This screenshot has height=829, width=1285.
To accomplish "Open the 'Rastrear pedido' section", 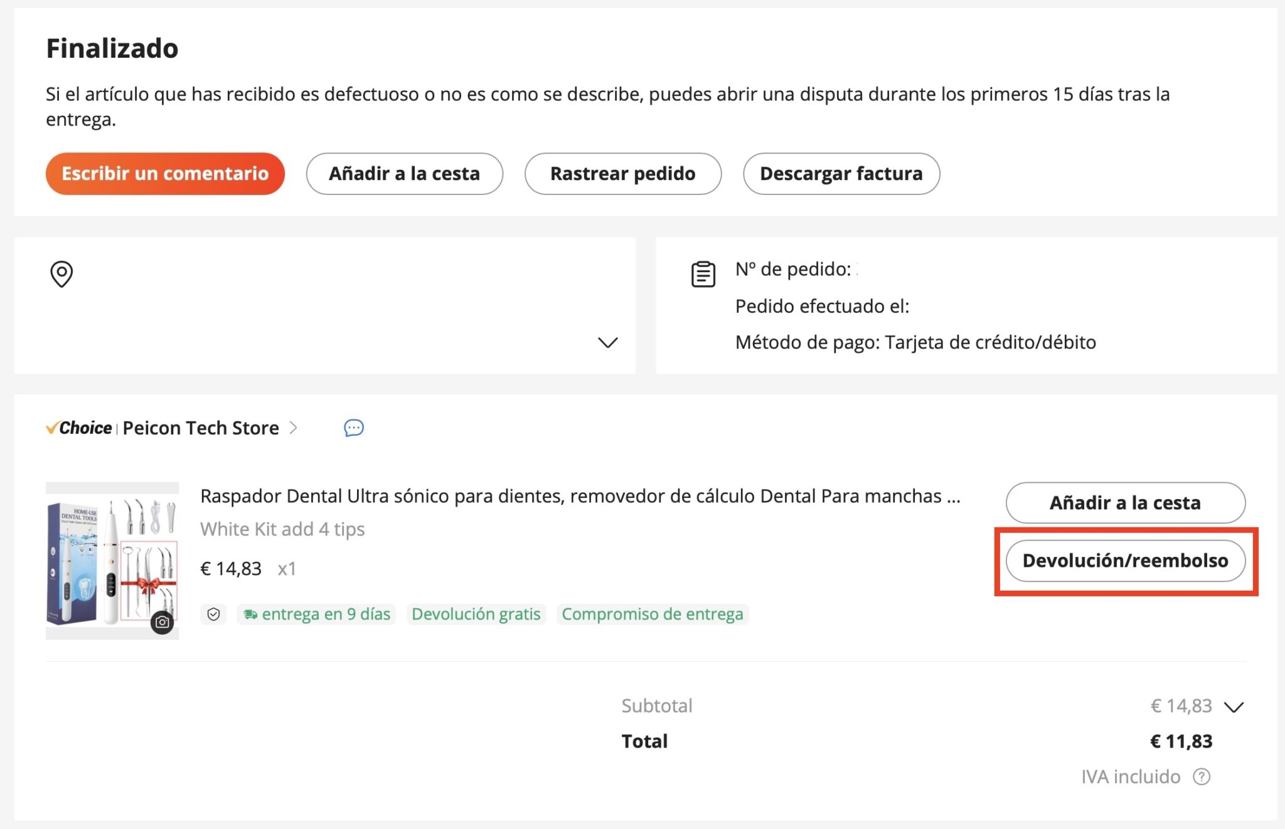I will coord(622,174).
